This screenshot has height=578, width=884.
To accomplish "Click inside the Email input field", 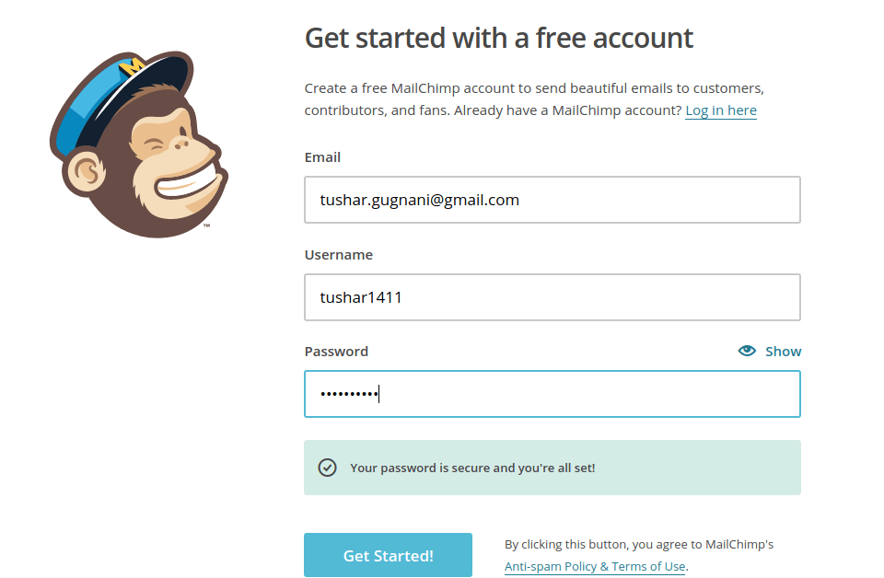I will 552,200.
